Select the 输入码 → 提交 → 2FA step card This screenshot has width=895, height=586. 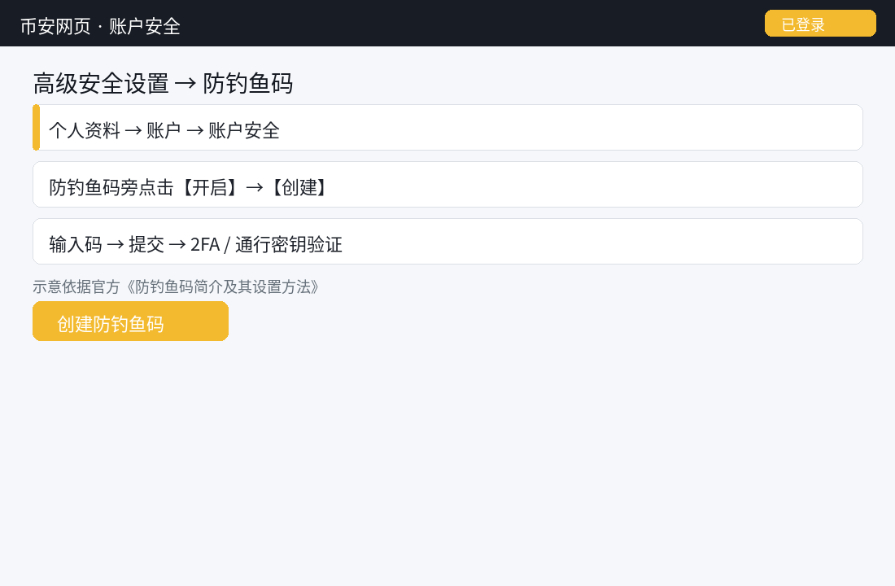click(447, 242)
